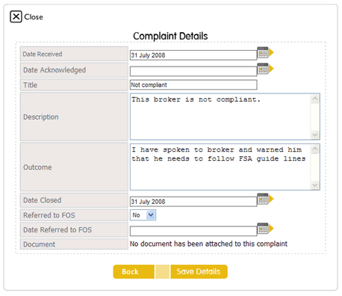Click the Back button
Screen dimensions: 342x296
coord(134,271)
